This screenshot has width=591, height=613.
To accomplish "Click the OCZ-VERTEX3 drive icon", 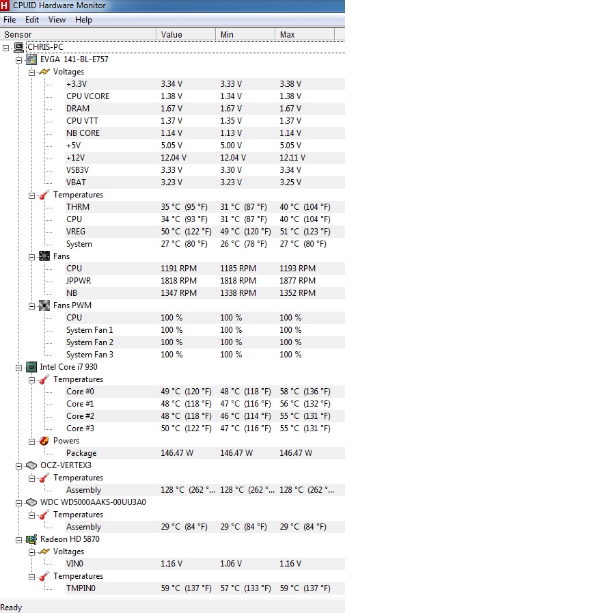I will click(x=31, y=465).
